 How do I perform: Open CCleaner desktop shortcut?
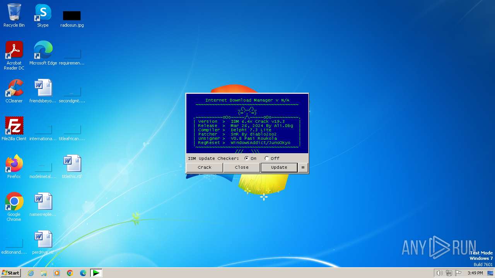point(14,91)
